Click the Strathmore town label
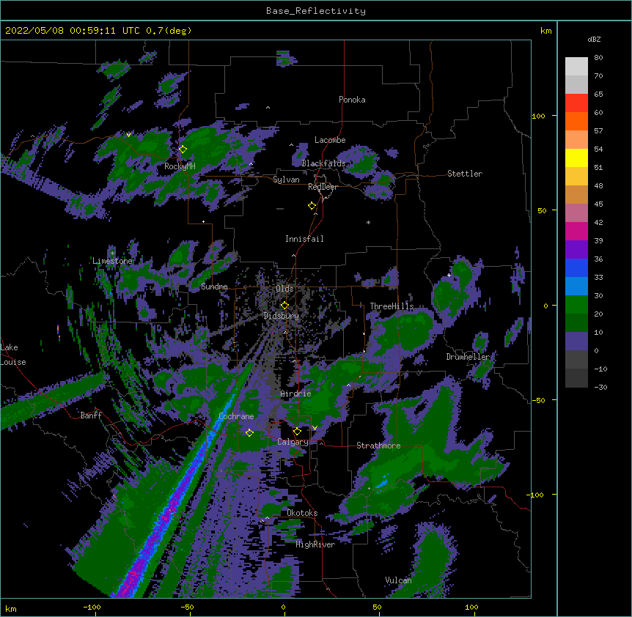632x617 pixels. pyautogui.click(x=378, y=446)
